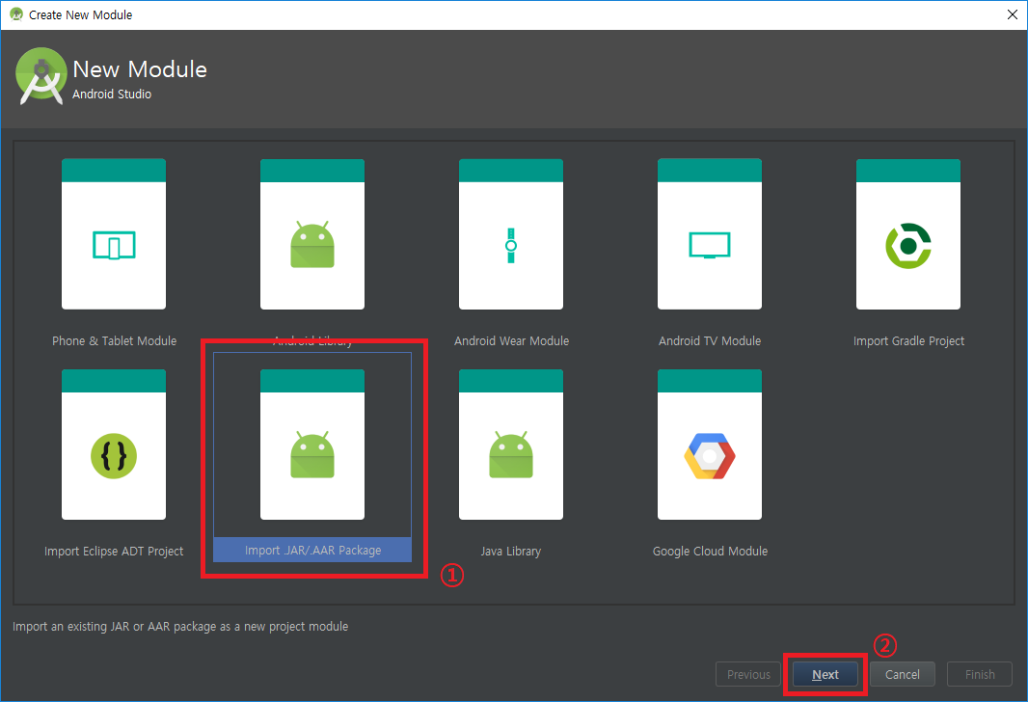
Task: Click the Next button
Action: [x=825, y=674]
